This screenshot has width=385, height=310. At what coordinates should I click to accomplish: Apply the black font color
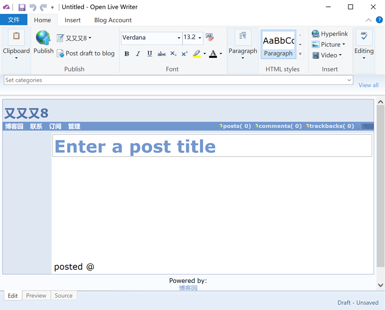pos(213,54)
